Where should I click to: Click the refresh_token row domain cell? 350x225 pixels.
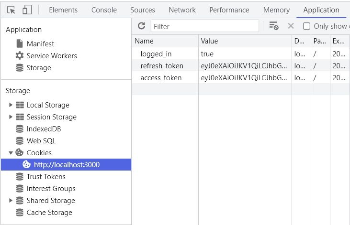tap(301, 66)
